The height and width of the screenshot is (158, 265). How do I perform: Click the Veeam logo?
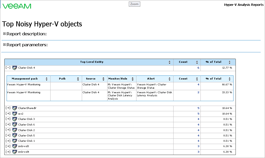tap(17, 6)
